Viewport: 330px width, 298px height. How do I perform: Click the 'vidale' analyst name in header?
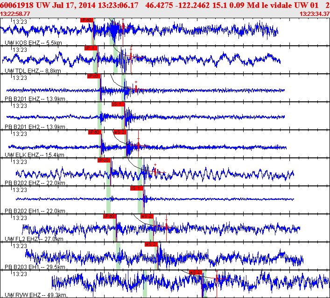[282, 5]
